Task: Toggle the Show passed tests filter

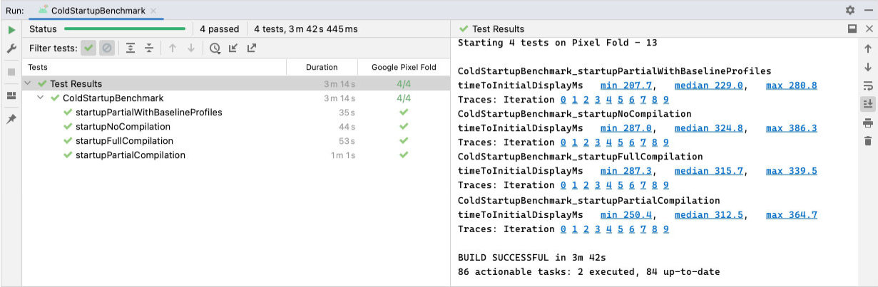Action: (x=88, y=48)
